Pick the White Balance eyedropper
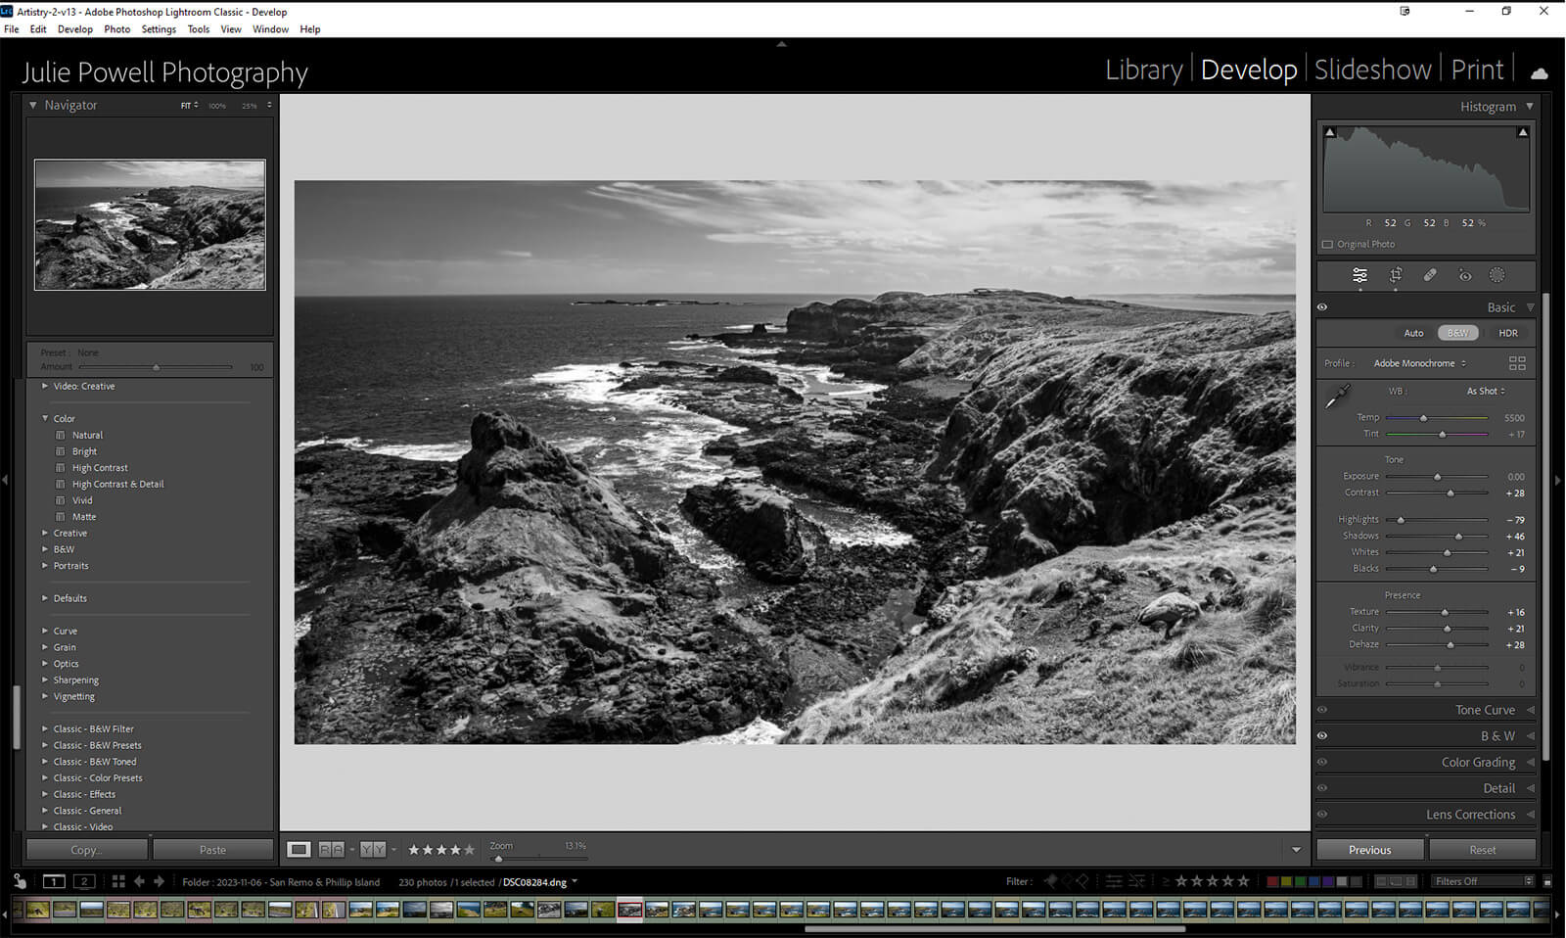 click(1337, 397)
